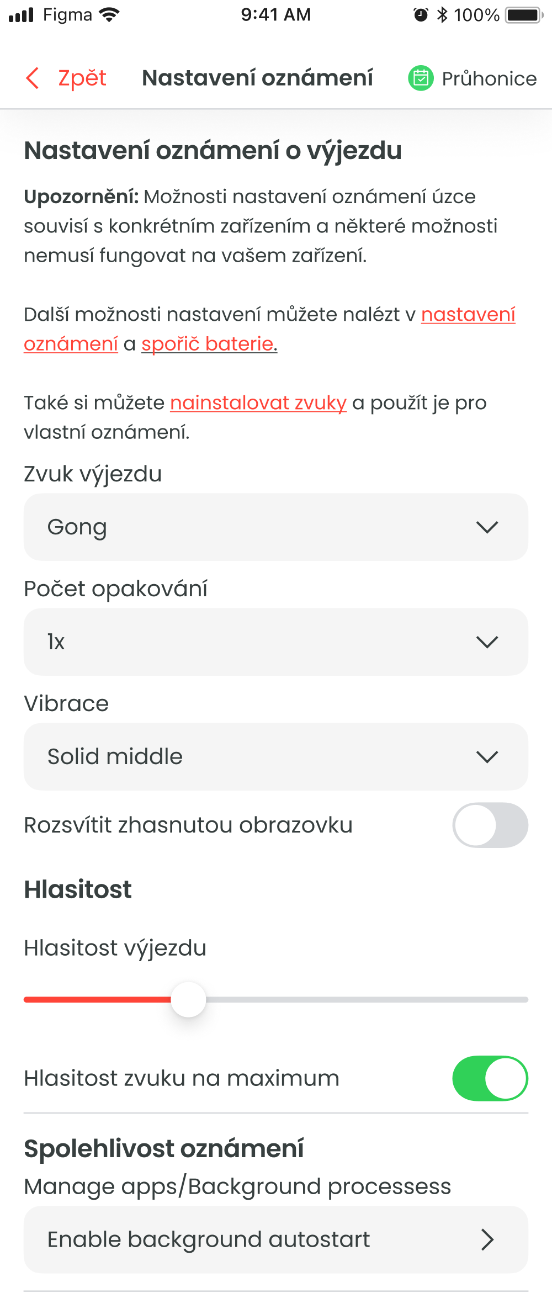This screenshot has height=1309, width=552.
Task: Open the Vibrace Solid middle dropdown
Action: point(275,756)
